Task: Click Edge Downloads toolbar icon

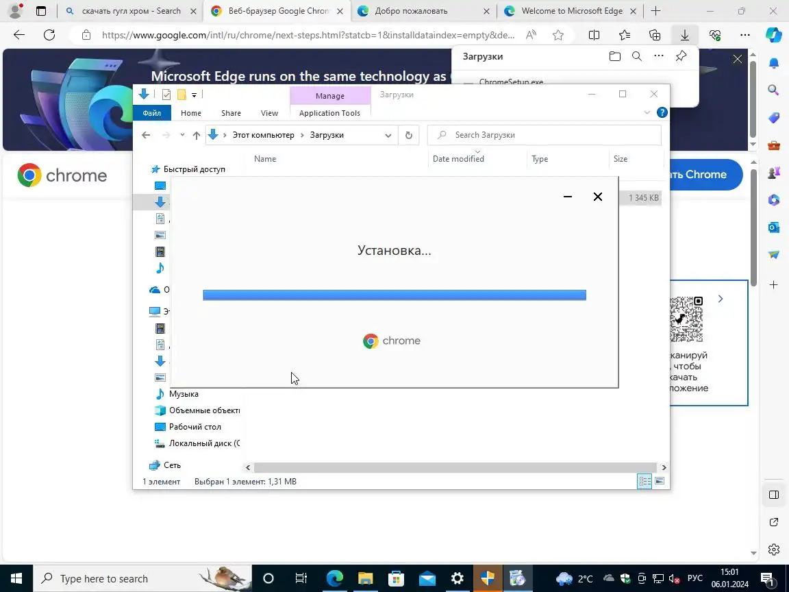Action: tap(685, 35)
